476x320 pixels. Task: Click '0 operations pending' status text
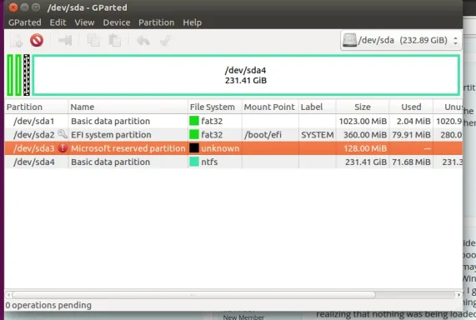[x=48, y=305]
